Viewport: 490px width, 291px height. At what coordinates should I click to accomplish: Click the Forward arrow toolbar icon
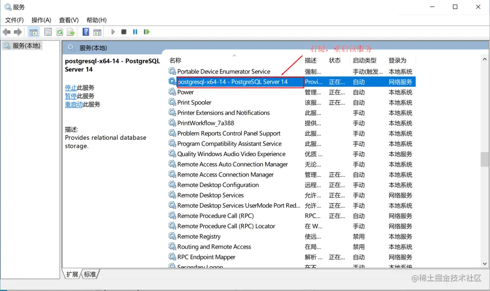pyautogui.click(x=18, y=32)
